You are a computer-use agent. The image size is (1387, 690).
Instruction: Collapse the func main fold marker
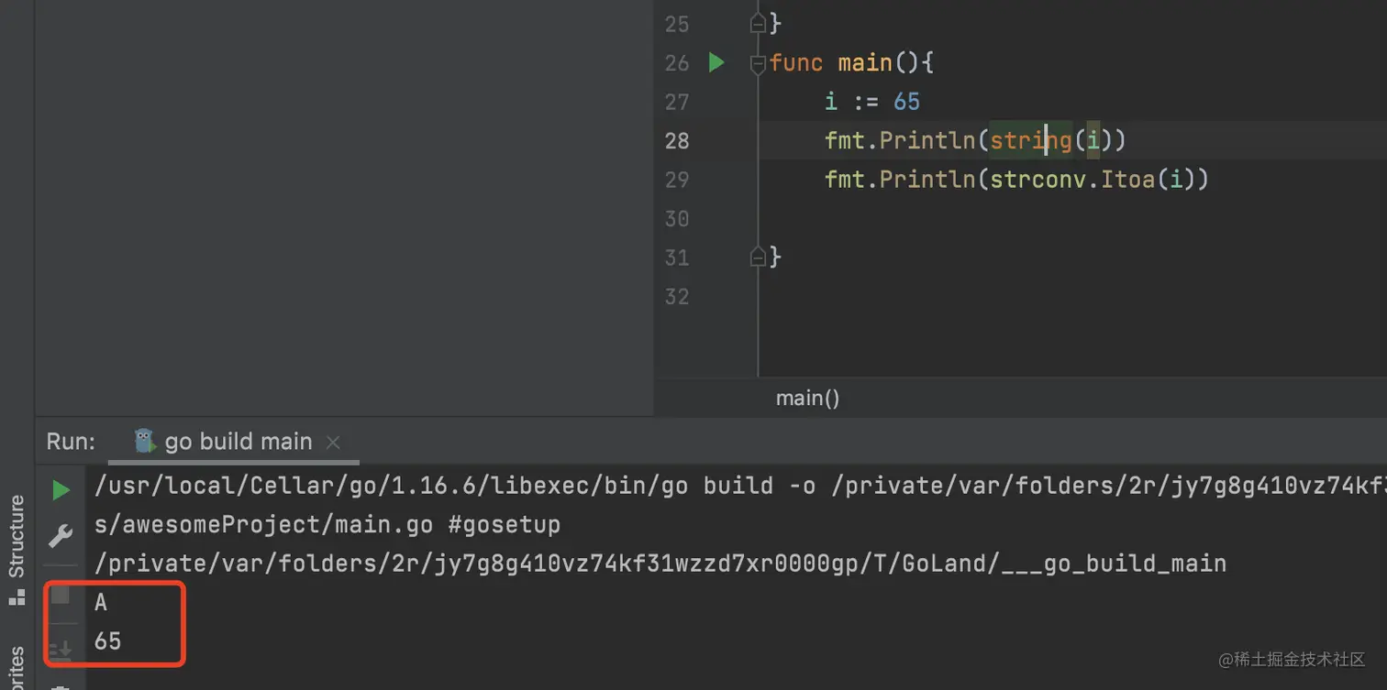(758, 63)
